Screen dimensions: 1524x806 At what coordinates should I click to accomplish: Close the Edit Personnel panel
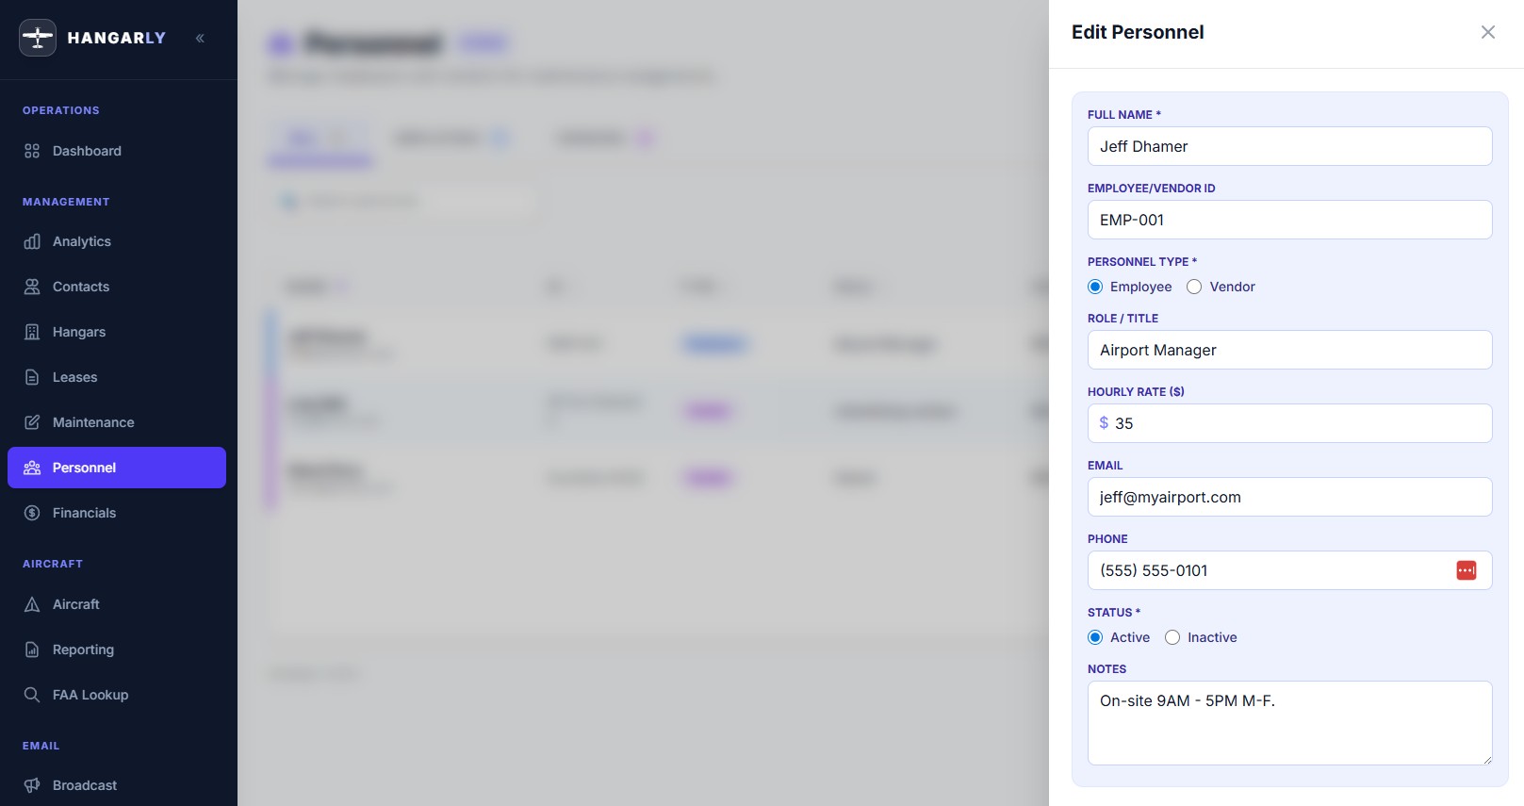[x=1488, y=32]
